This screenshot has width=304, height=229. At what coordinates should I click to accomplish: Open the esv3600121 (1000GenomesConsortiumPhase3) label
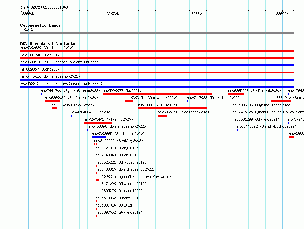[x=61, y=83]
